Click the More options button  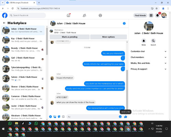108,37
